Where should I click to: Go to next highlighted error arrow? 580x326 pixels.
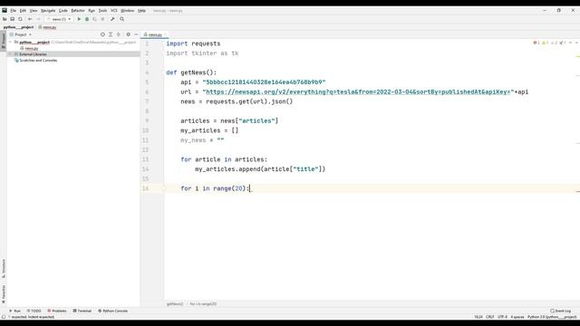[576, 43]
